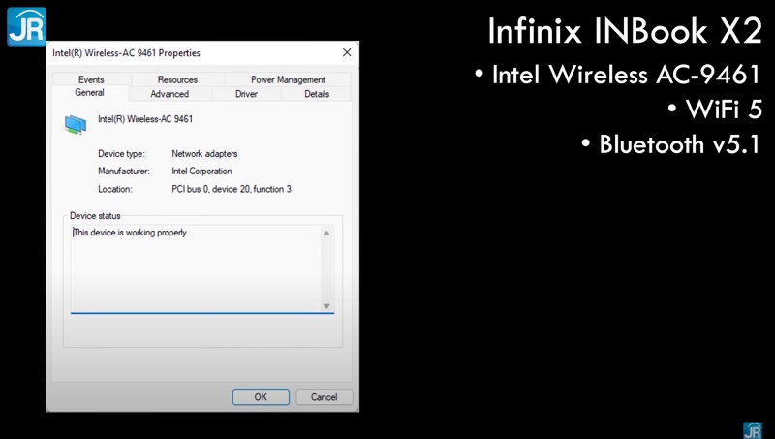Click the 'Intel(R) Wireless-AC 9461' device name
The height and width of the screenshot is (439, 775).
[x=145, y=119]
